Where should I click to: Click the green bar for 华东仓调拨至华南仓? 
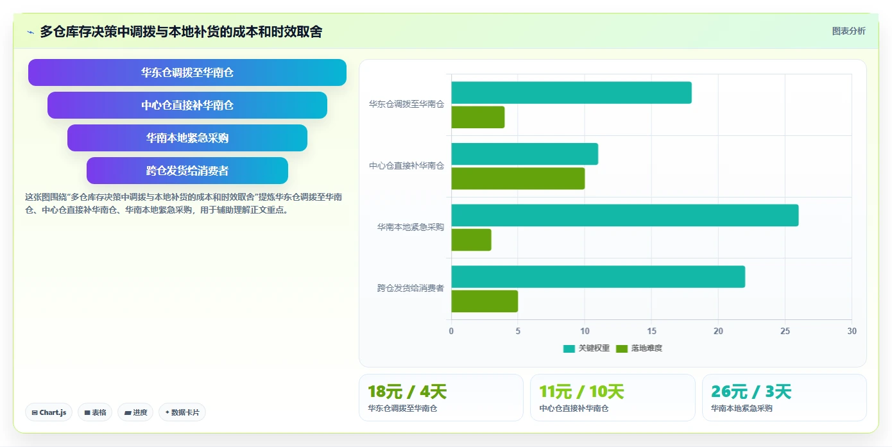[478, 117]
